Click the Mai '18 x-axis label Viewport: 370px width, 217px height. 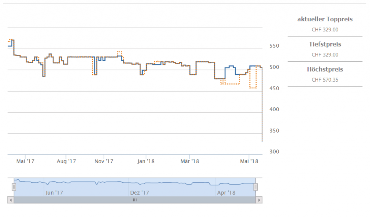249,161
